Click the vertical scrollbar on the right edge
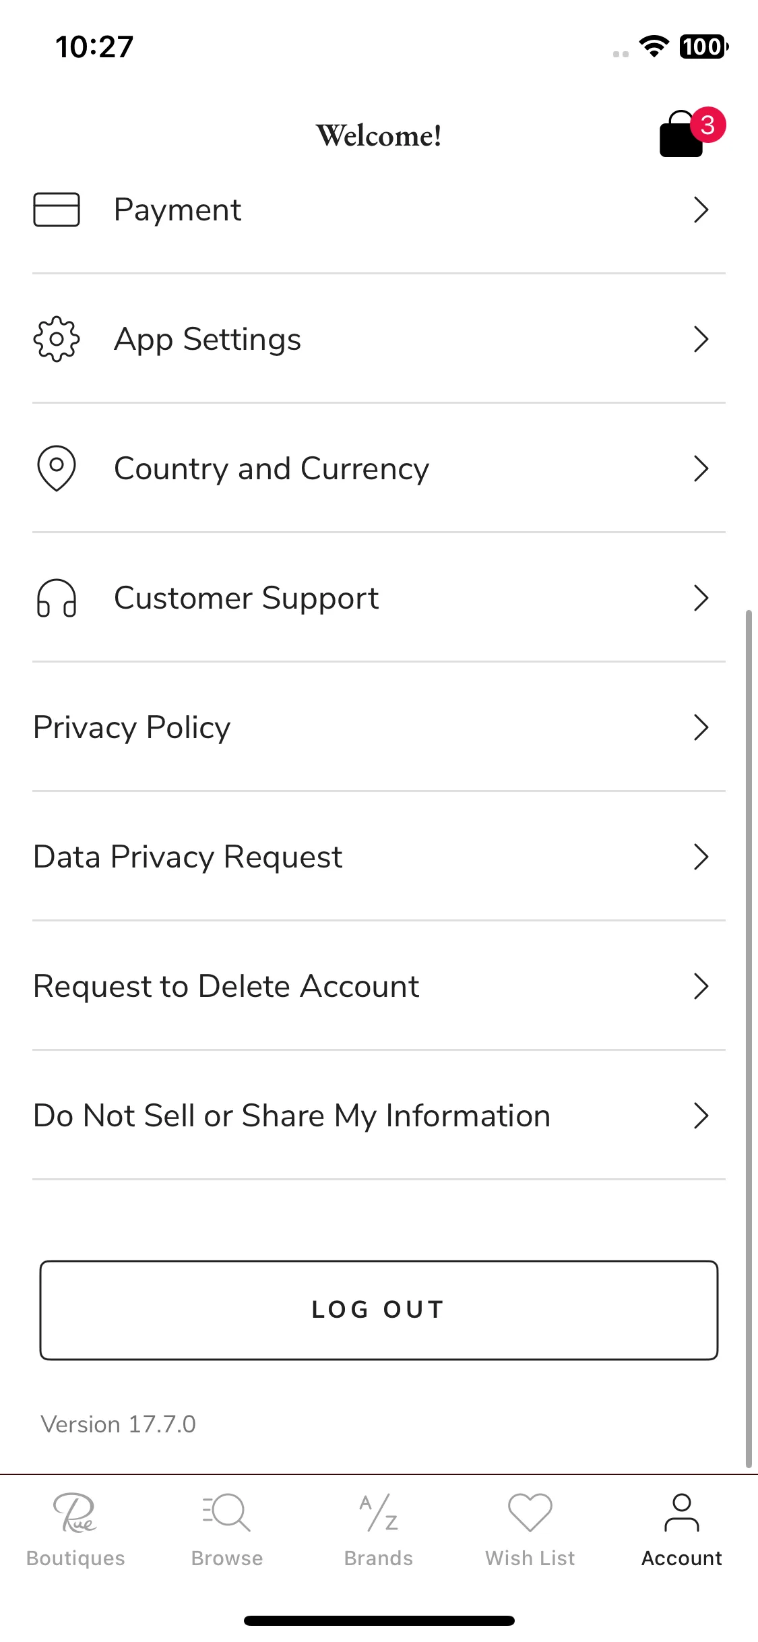The image size is (758, 1642). 749,1038
